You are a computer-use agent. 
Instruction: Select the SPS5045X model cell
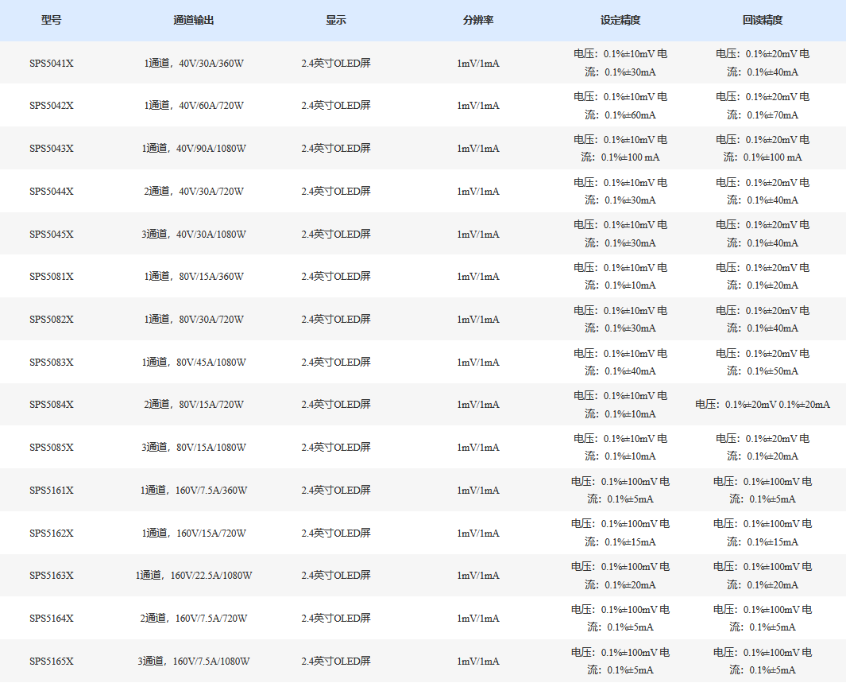coord(52,235)
